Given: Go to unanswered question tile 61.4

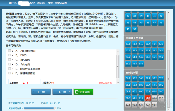Looking at the screenshot, I should (154, 98).
